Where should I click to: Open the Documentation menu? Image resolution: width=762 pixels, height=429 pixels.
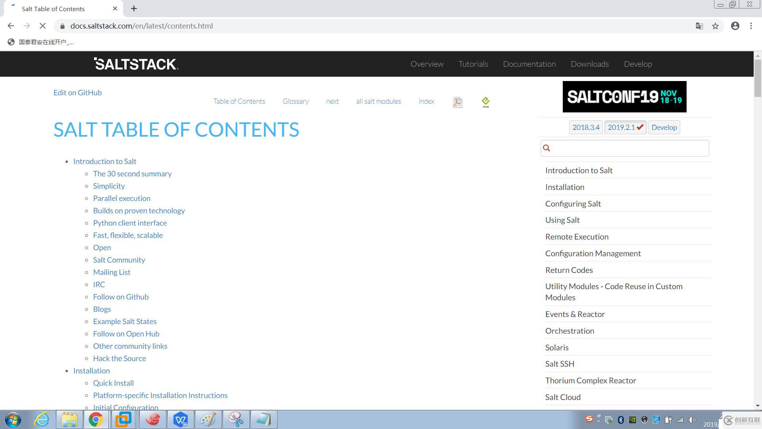point(529,64)
